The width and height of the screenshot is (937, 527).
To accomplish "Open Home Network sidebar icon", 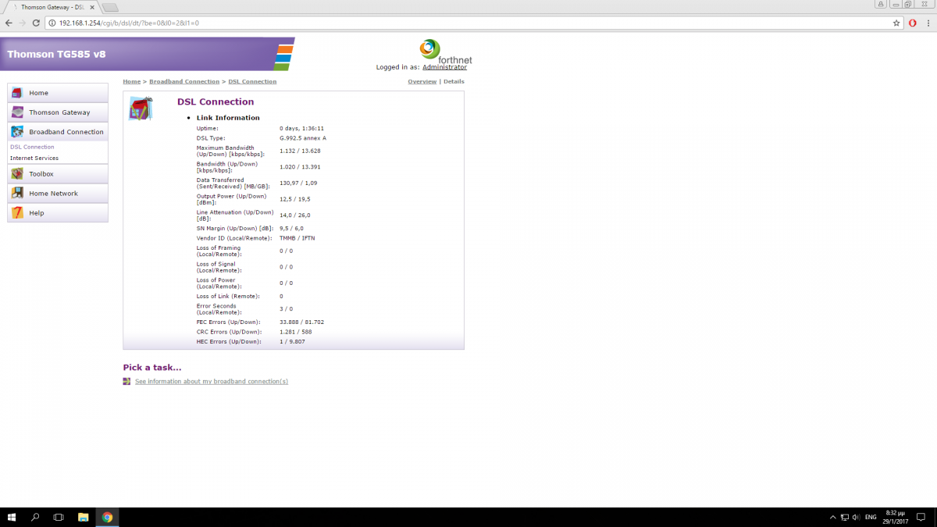I will [17, 194].
